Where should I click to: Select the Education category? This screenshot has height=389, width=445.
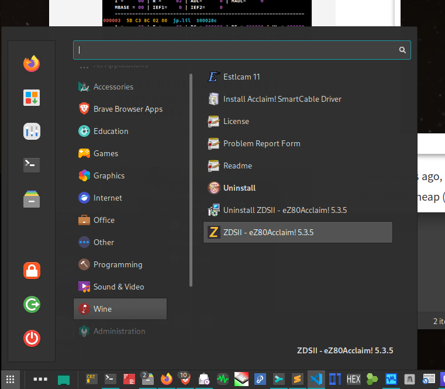[120, 131]
